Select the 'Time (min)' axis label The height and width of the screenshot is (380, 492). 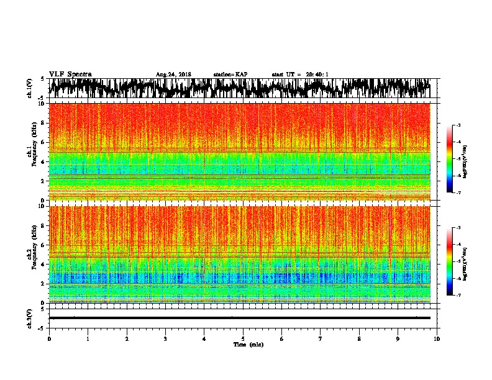[248, 345]
